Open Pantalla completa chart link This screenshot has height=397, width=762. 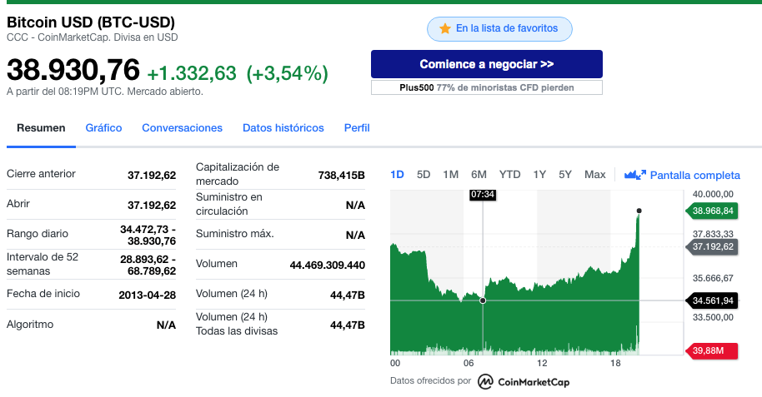(695, 176)
